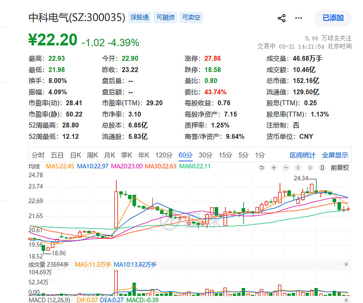Click the current price ¥22.20
363x303 pixels.
point(53,40)
